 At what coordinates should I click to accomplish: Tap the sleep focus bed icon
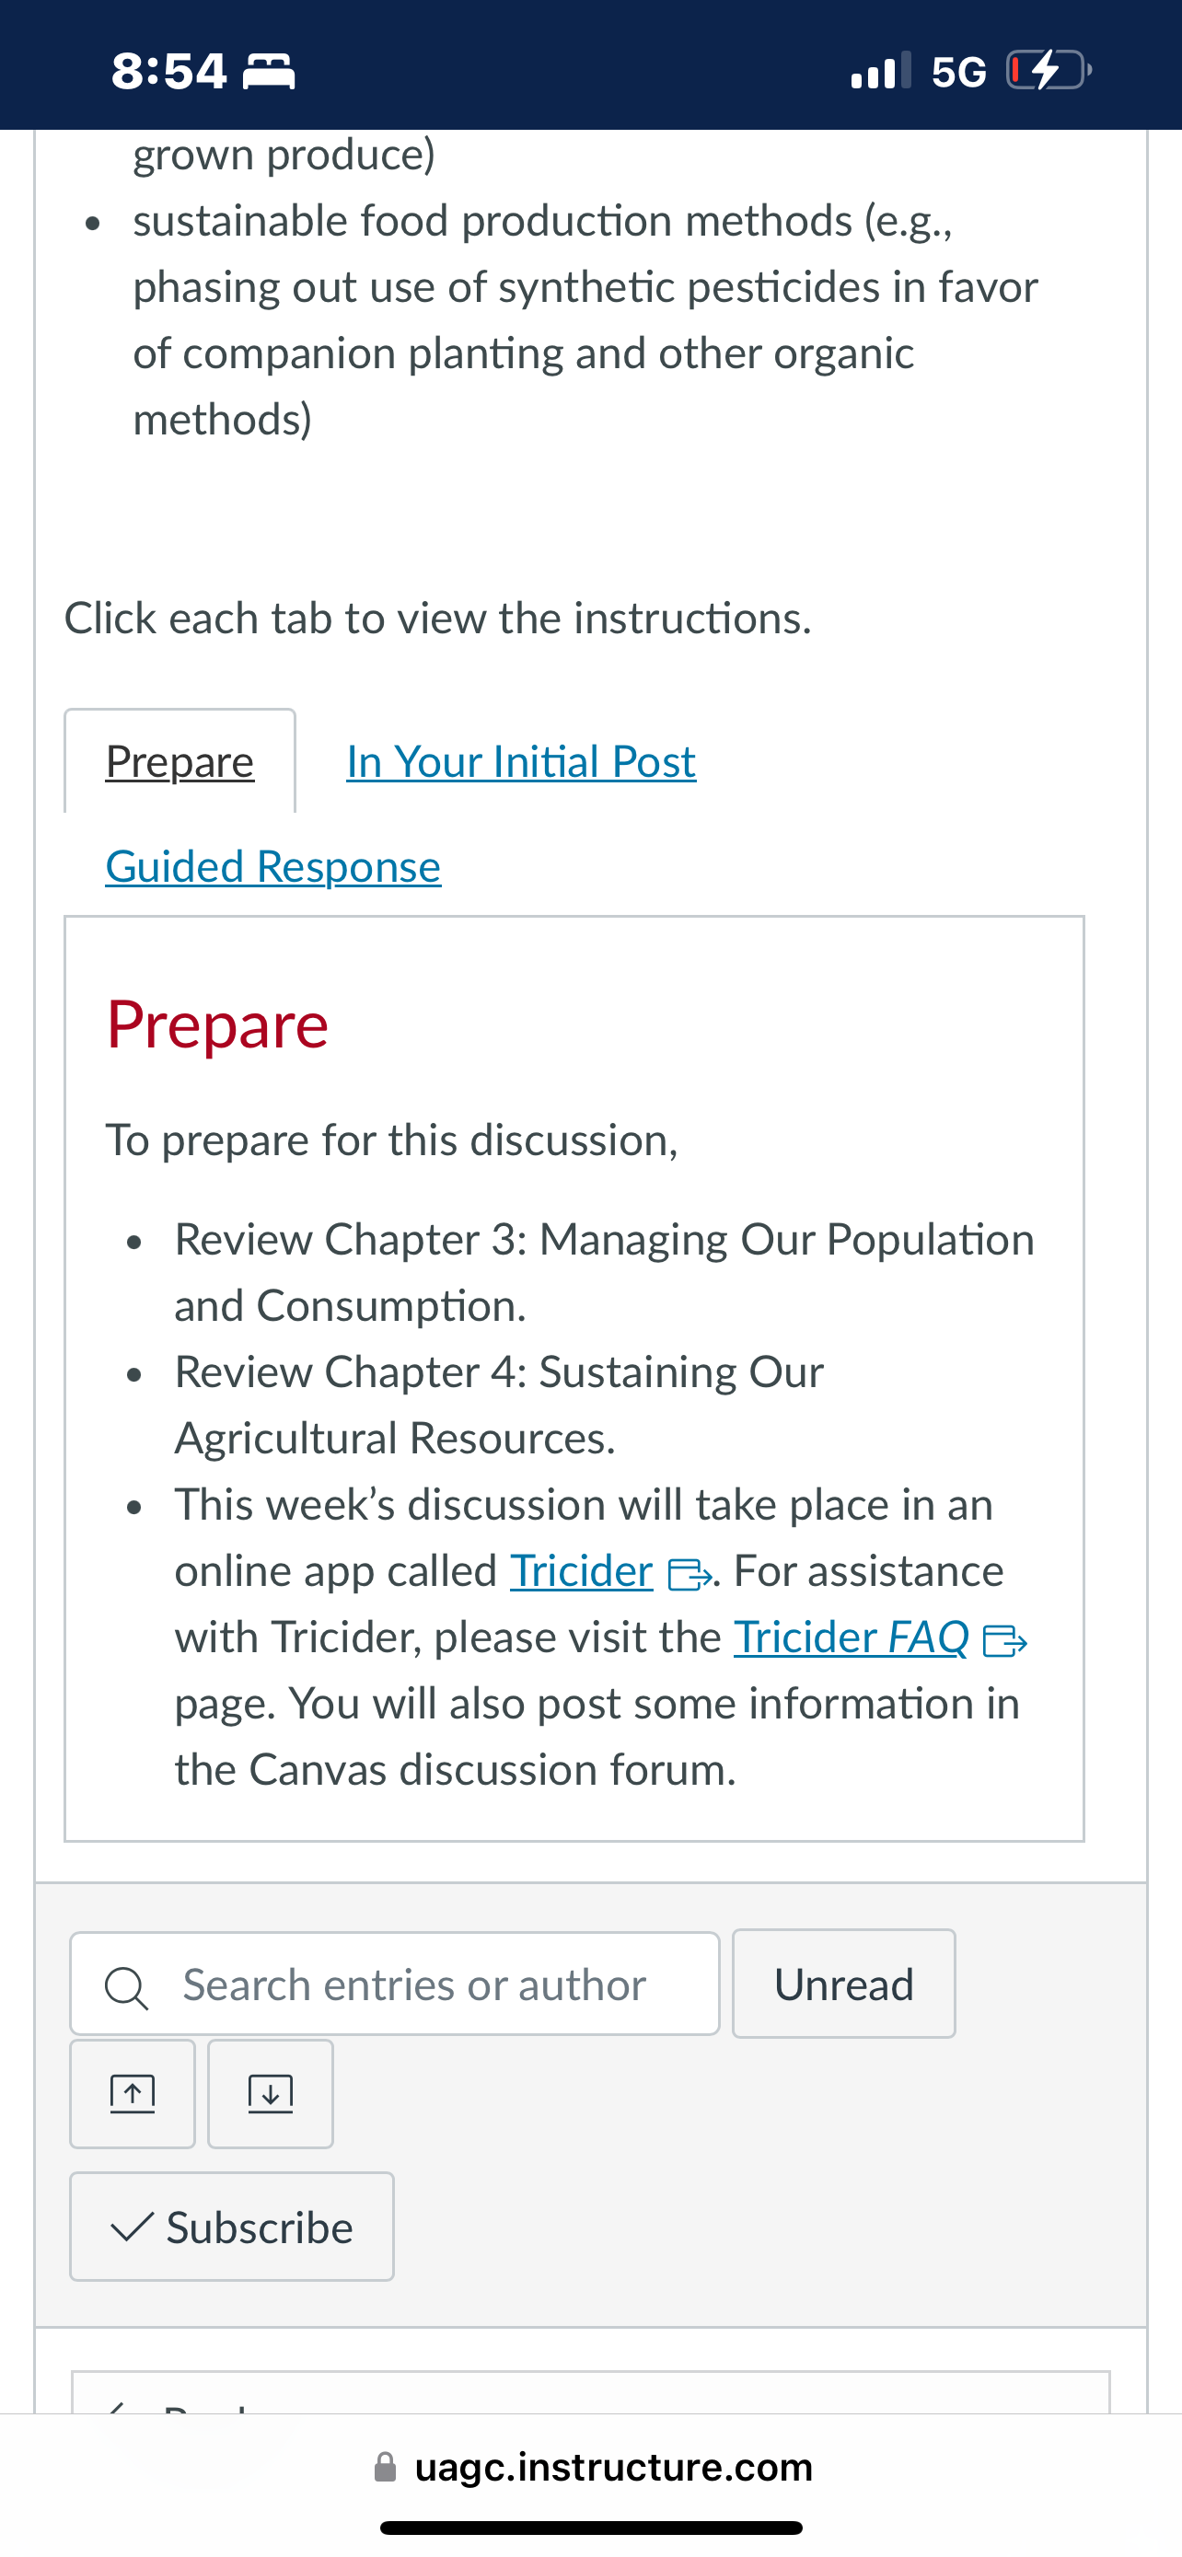point(269,72)
